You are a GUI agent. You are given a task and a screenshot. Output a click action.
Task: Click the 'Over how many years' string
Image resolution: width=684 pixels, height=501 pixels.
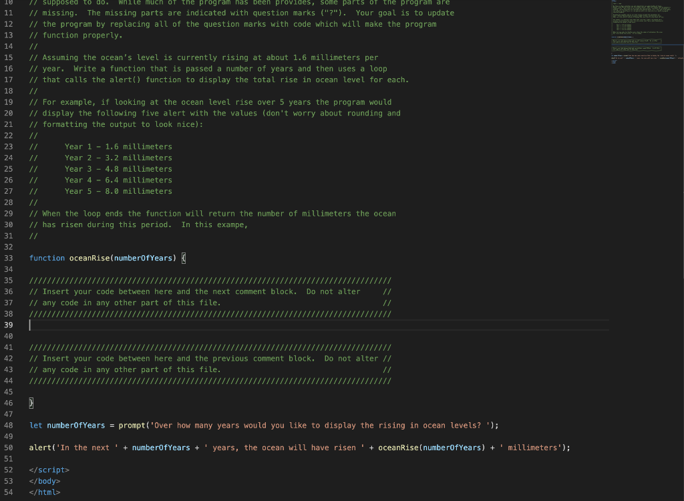(320, 426)
